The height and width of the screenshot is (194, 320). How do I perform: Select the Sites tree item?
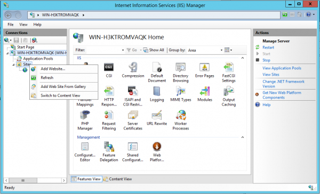point(27,64)
